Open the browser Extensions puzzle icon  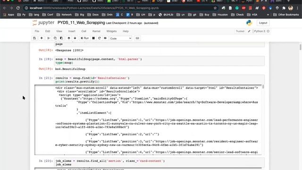(284, 8)
